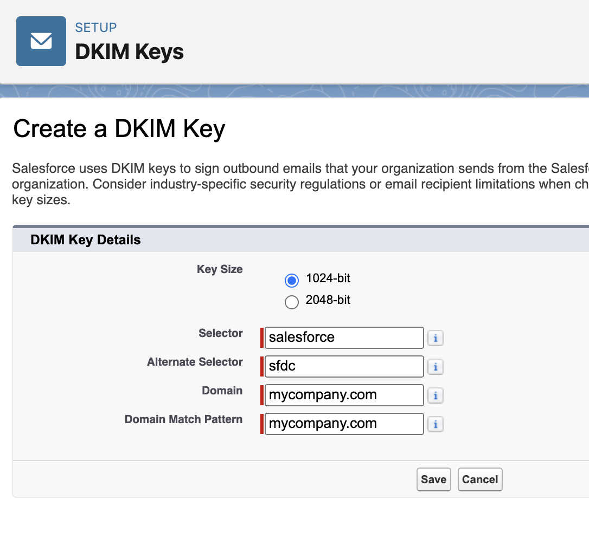Screen dimensions: 589x545
Task: Click the Alternate Selector label
Action: [195, 362]
